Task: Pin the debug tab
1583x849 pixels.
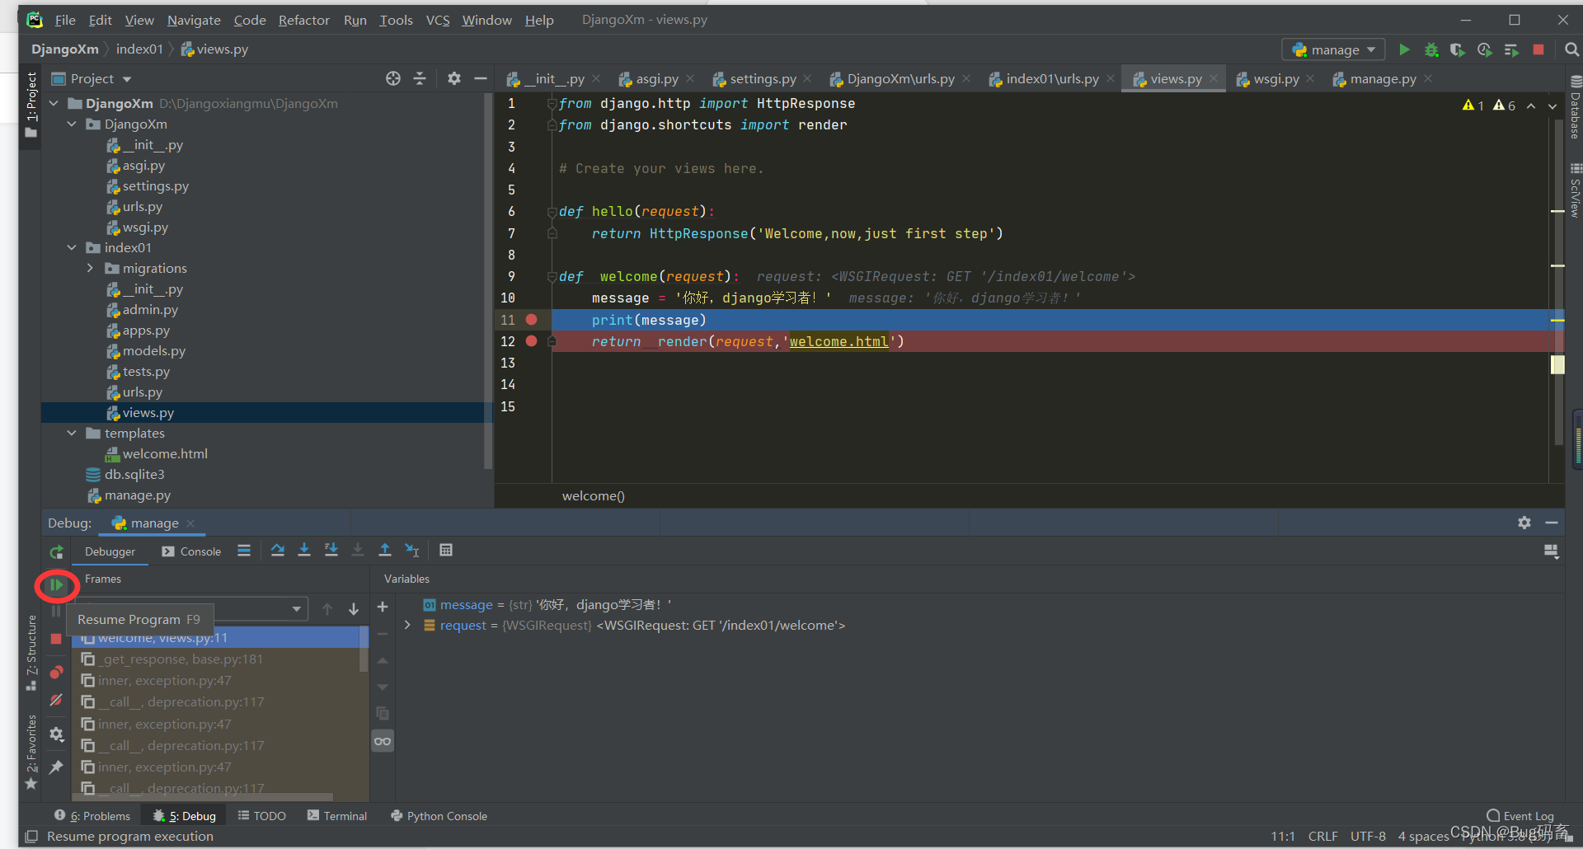Action: (x=56, y=767)
